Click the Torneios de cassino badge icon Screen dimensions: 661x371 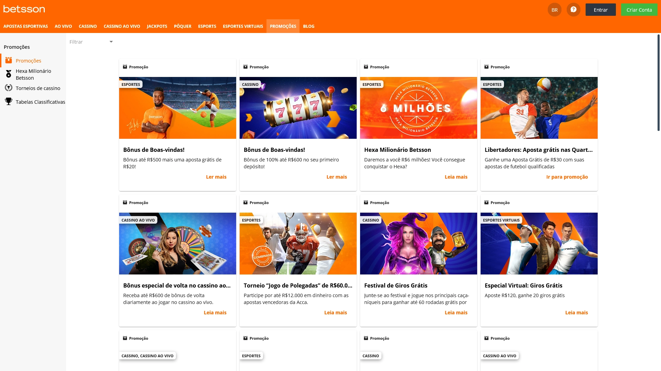coord(9,88)
